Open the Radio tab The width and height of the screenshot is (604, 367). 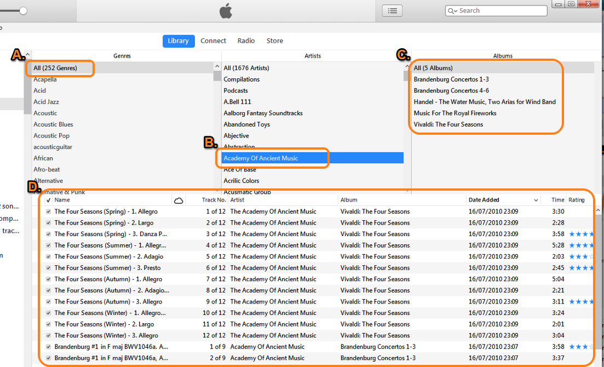(246, 41)
